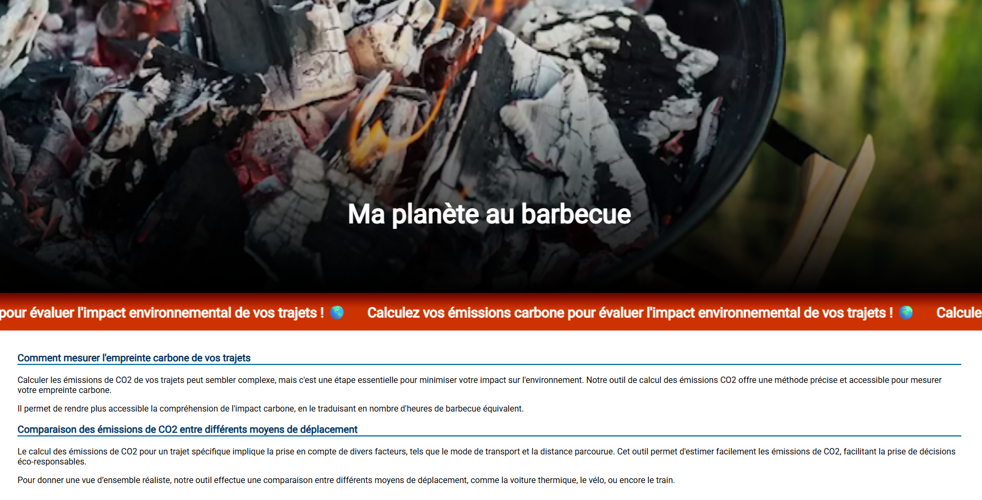Click the phrase "voiture thermique, le vélo, ou encore le train"
982x500 pixels.
[592, 480]
